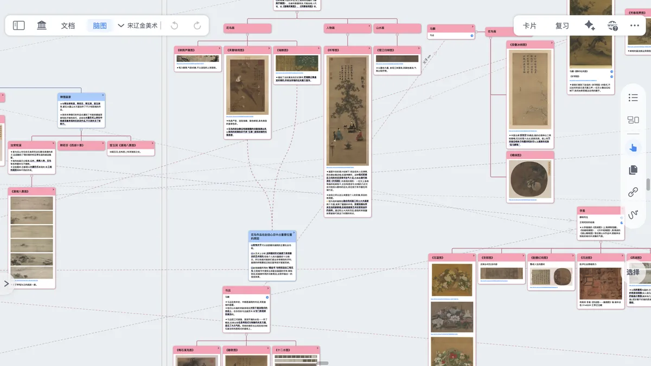
Task: Open the library building icon
Action: [x=42, y=25]
